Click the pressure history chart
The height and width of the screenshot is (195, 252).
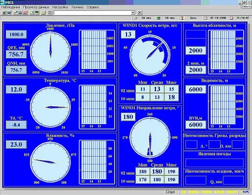(x=97, y=52)
